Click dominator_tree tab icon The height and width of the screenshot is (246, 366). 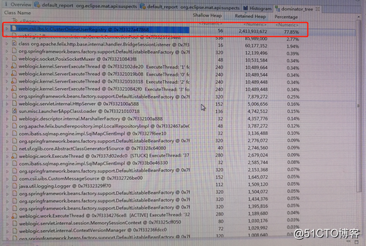pyautogui.click(x=277, y=9)
